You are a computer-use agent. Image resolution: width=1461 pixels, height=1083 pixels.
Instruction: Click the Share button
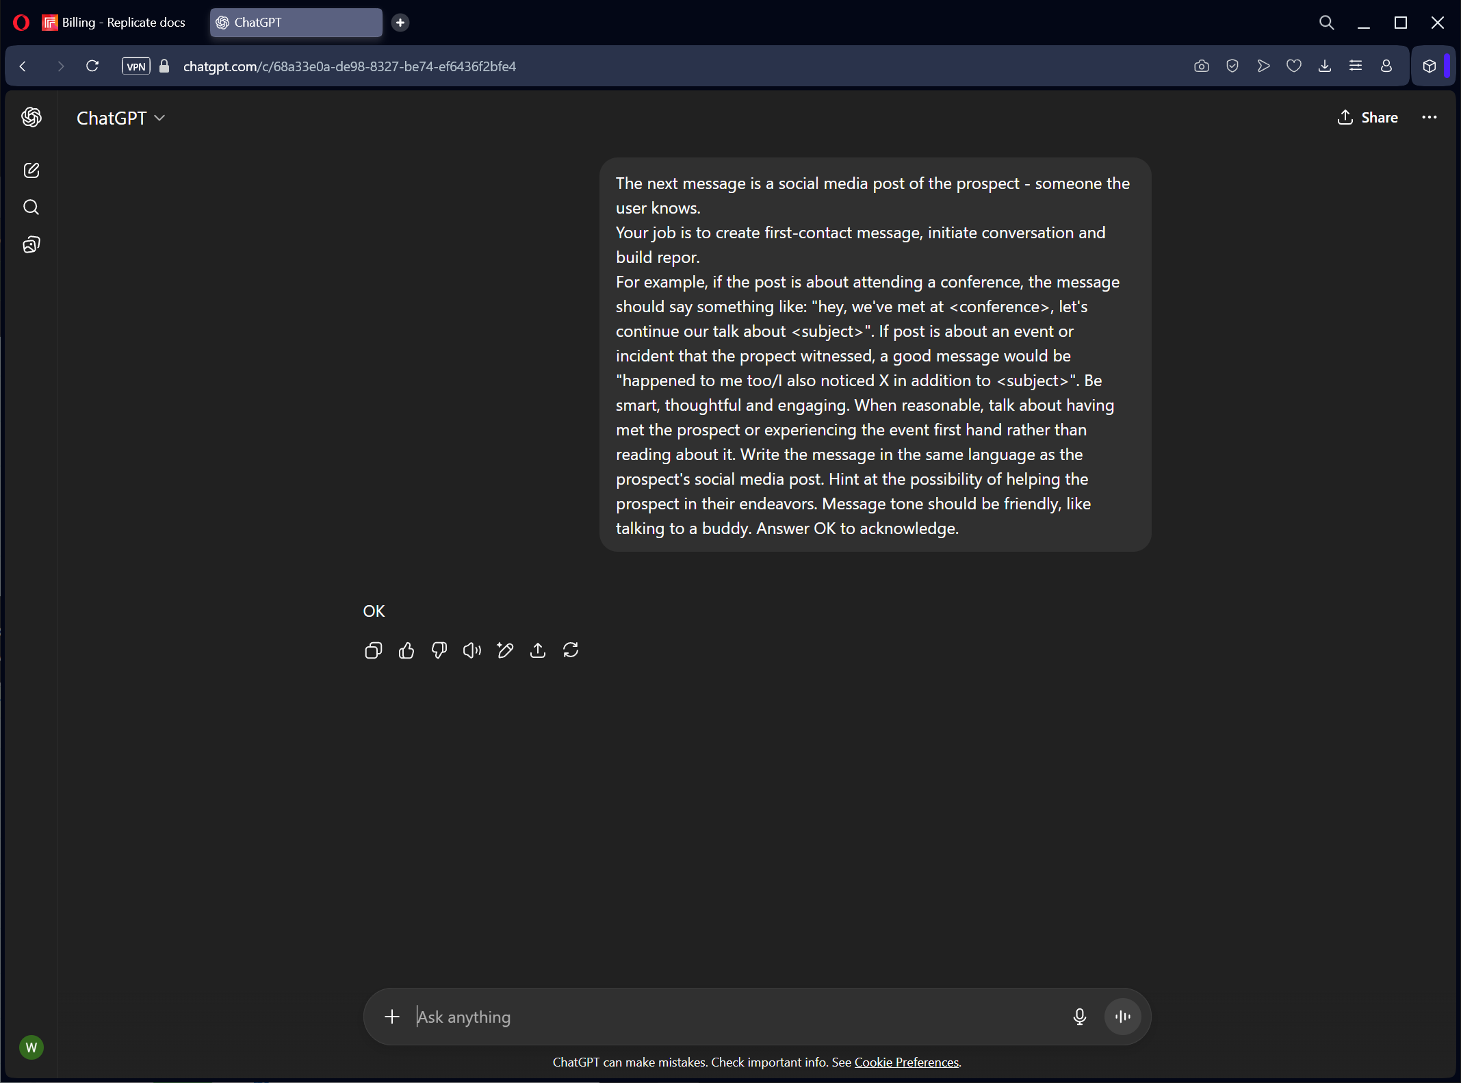(x=1367, y=118)
